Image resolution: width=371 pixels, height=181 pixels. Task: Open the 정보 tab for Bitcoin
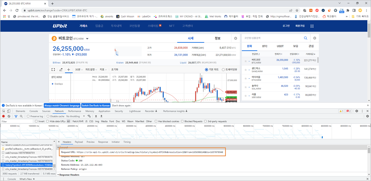(x=217, y=38)
